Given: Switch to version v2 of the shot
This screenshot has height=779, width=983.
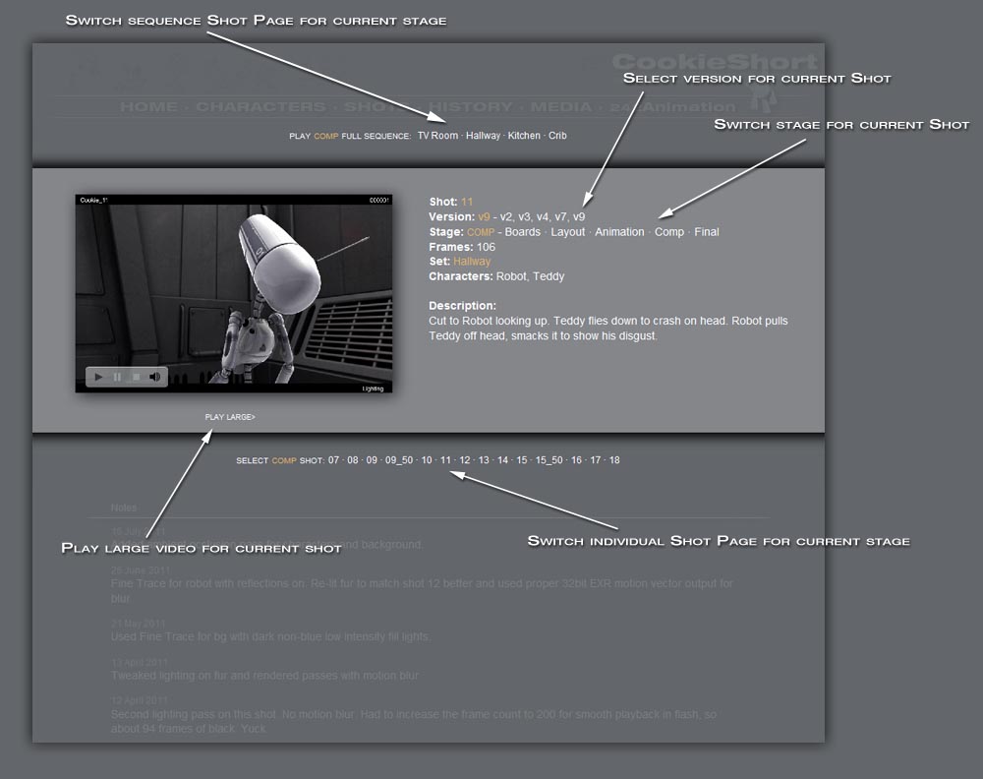Looking at the screenshot, I should (x=507, y=217).
